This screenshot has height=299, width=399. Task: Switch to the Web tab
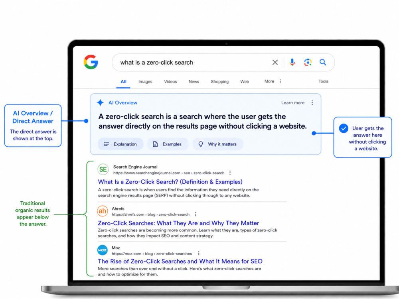pyautogui.click(x=245, y=82)
